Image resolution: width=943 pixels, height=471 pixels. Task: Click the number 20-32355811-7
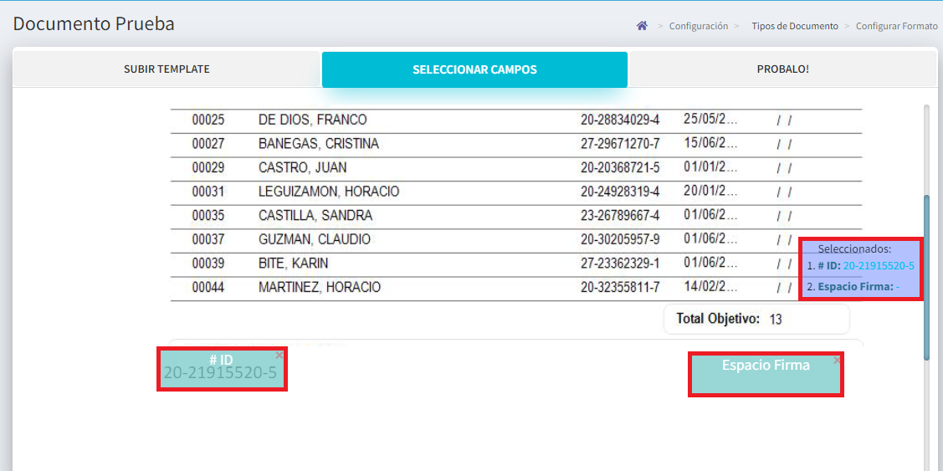[x=620, y=288]
